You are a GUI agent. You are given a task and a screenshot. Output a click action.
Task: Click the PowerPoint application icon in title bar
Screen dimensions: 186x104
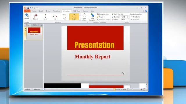tap(25, 8)
